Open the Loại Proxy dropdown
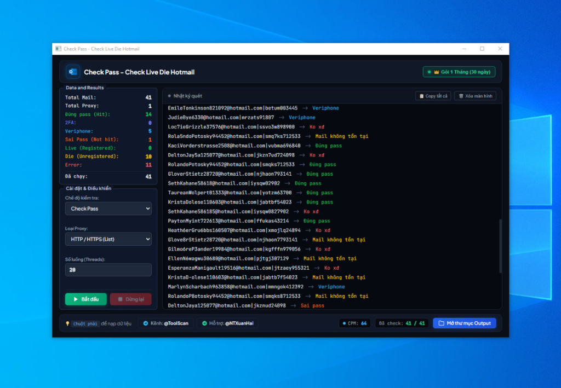 [x=108, y=239]
